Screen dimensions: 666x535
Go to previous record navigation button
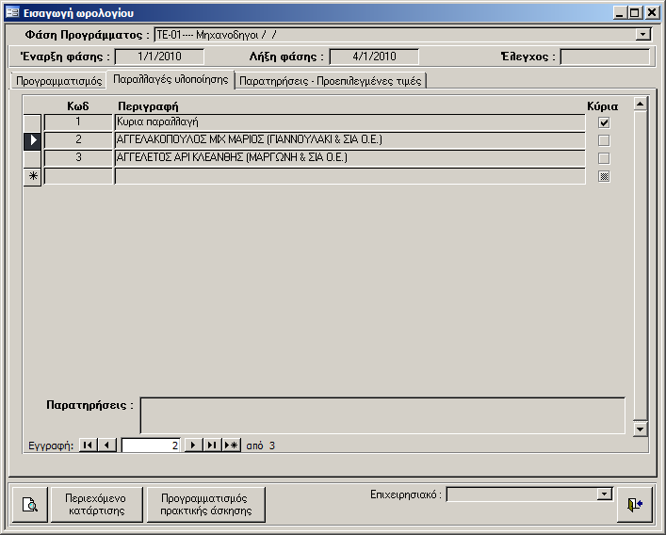106,446
